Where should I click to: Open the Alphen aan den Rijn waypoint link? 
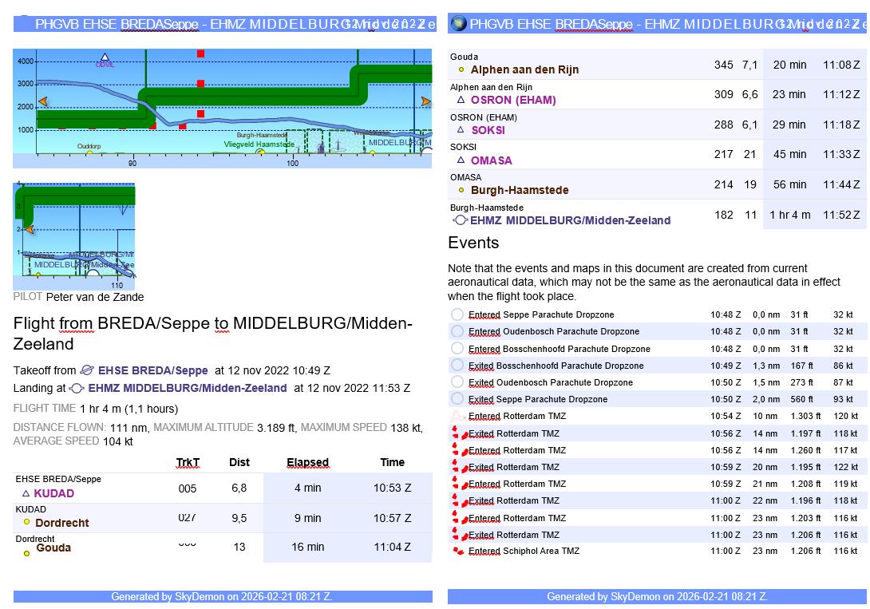[x=525, y=69]
